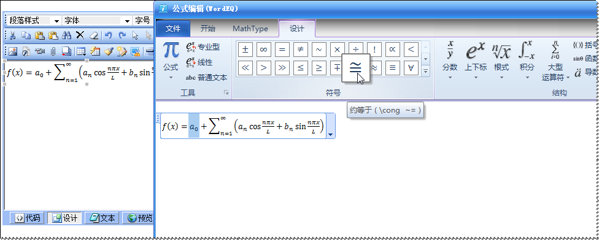The width and height of the screenshot is (599, 240).
Task: Click the Copy icon in the editor toolbar
Action: tap(26, 36)
